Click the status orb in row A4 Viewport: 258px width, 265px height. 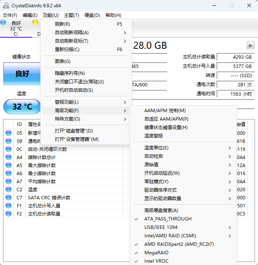pos(8,157)
